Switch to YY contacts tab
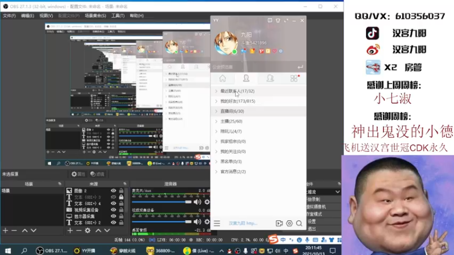The width and height of the screenshot is (454, 255). (x=246, y=78)
